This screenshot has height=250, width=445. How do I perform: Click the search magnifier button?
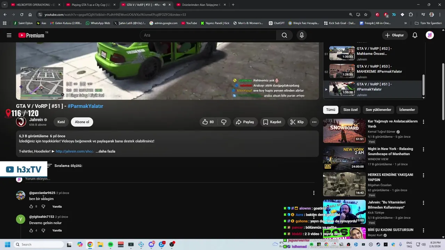[x=284, y=35]
